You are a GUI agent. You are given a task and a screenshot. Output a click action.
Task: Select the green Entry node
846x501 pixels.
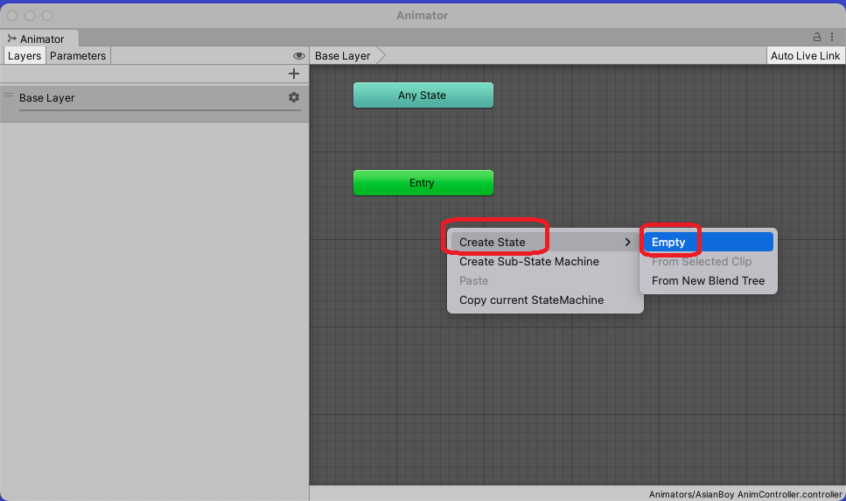coord(423,183)
